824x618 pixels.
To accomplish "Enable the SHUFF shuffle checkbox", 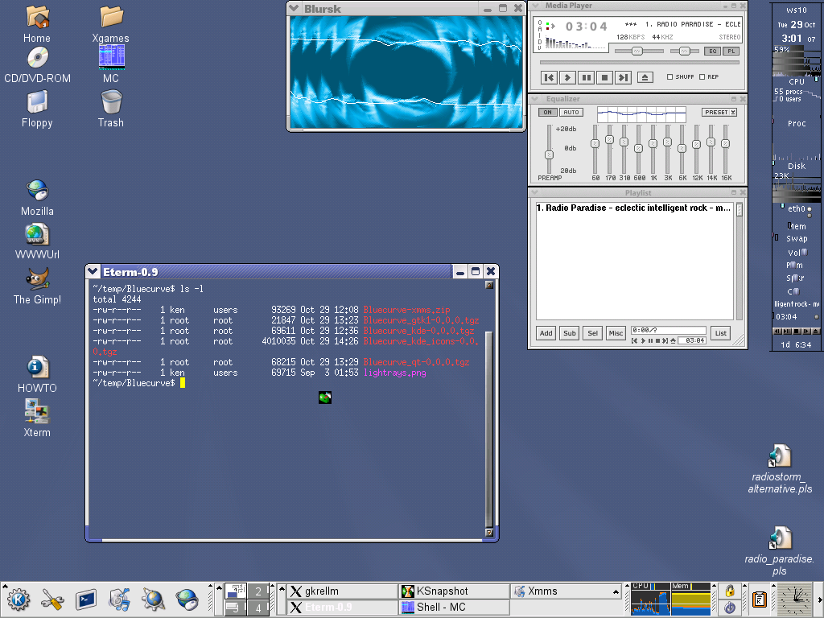I will point(670,76).
